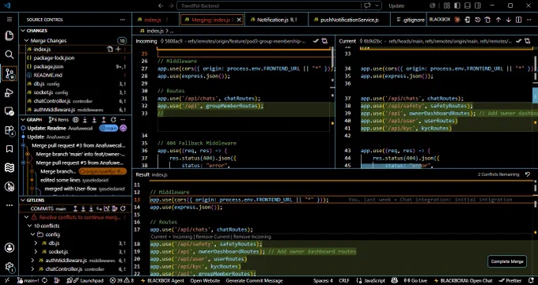538x285 pixels.
Task: Switch to the Notification.js tab
Action: click(277, 20)
